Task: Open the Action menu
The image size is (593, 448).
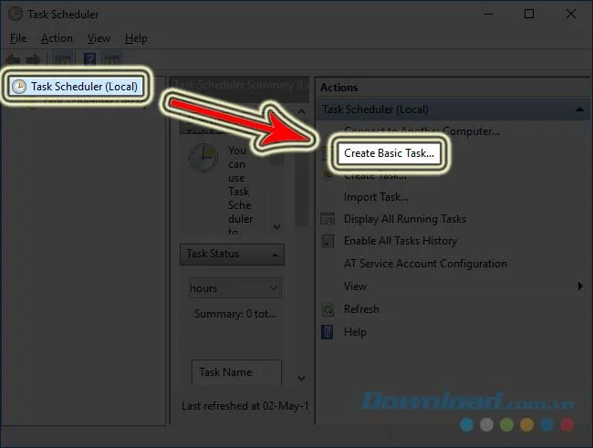Action: tap(57, 38)
